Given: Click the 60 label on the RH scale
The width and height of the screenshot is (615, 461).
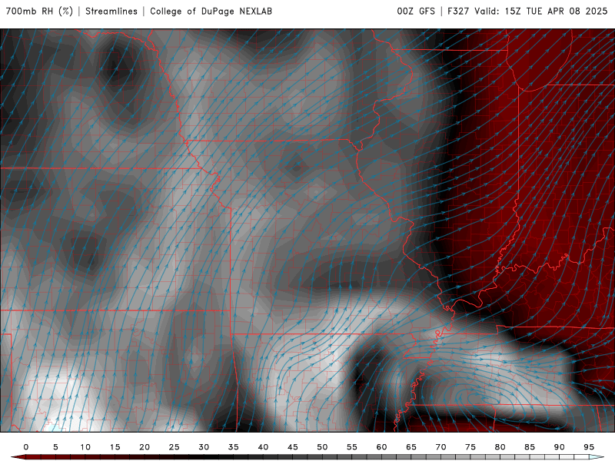Looking at the screenshot, I should tap(381, 447).
